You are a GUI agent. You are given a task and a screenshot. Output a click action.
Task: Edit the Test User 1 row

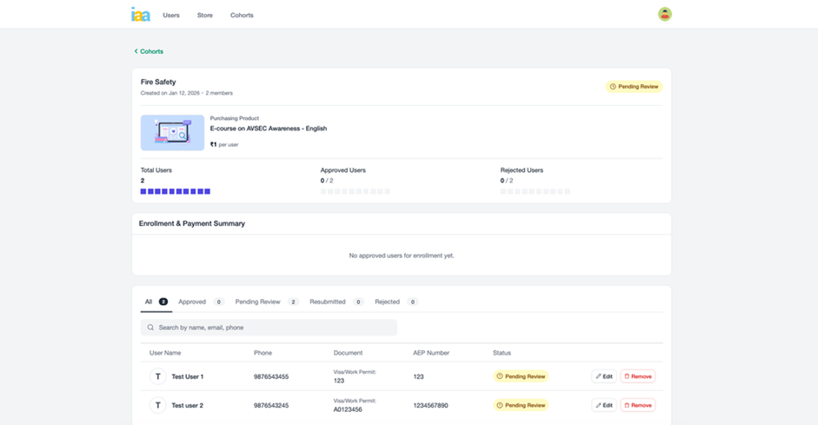[x=604, y=376]
